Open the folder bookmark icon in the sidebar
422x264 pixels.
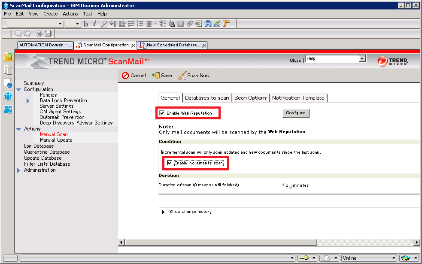[x=8, y=57]
